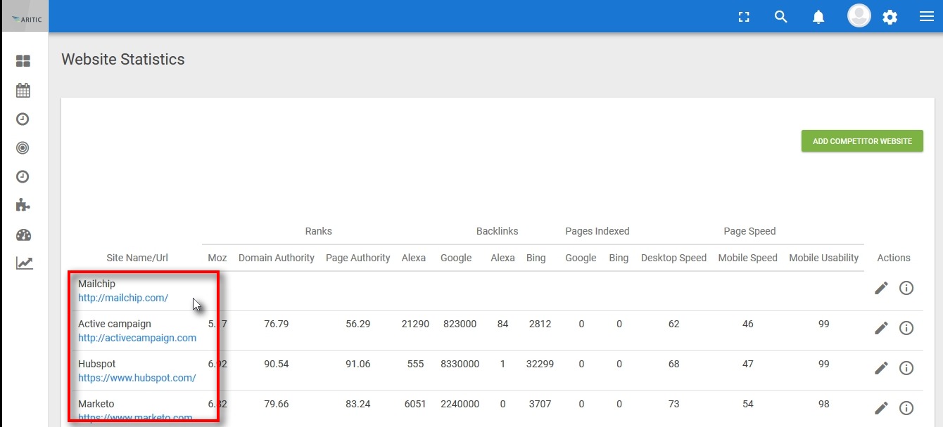Click the second clock icon in sidebar
Viewport: 943px width, 427px height.
point(23,176)
